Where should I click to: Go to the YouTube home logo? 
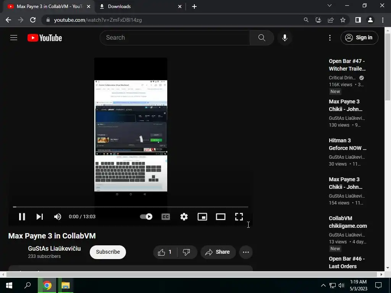coord(45,38)
